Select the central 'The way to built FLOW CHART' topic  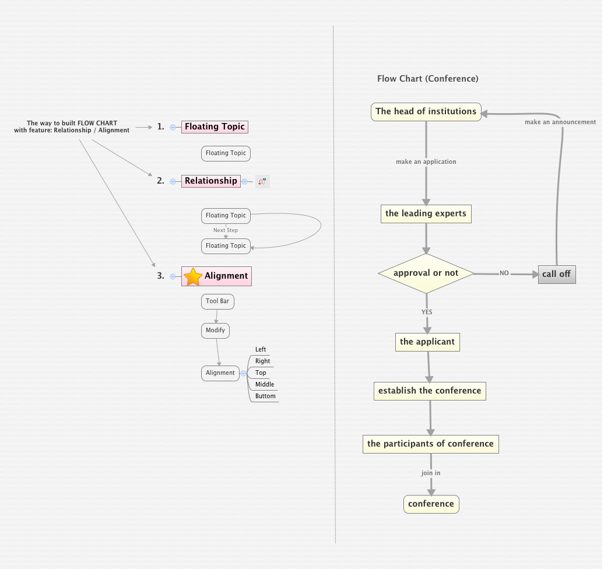[71, 127]
